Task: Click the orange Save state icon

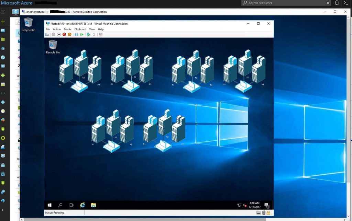Action: pos(70,34)
